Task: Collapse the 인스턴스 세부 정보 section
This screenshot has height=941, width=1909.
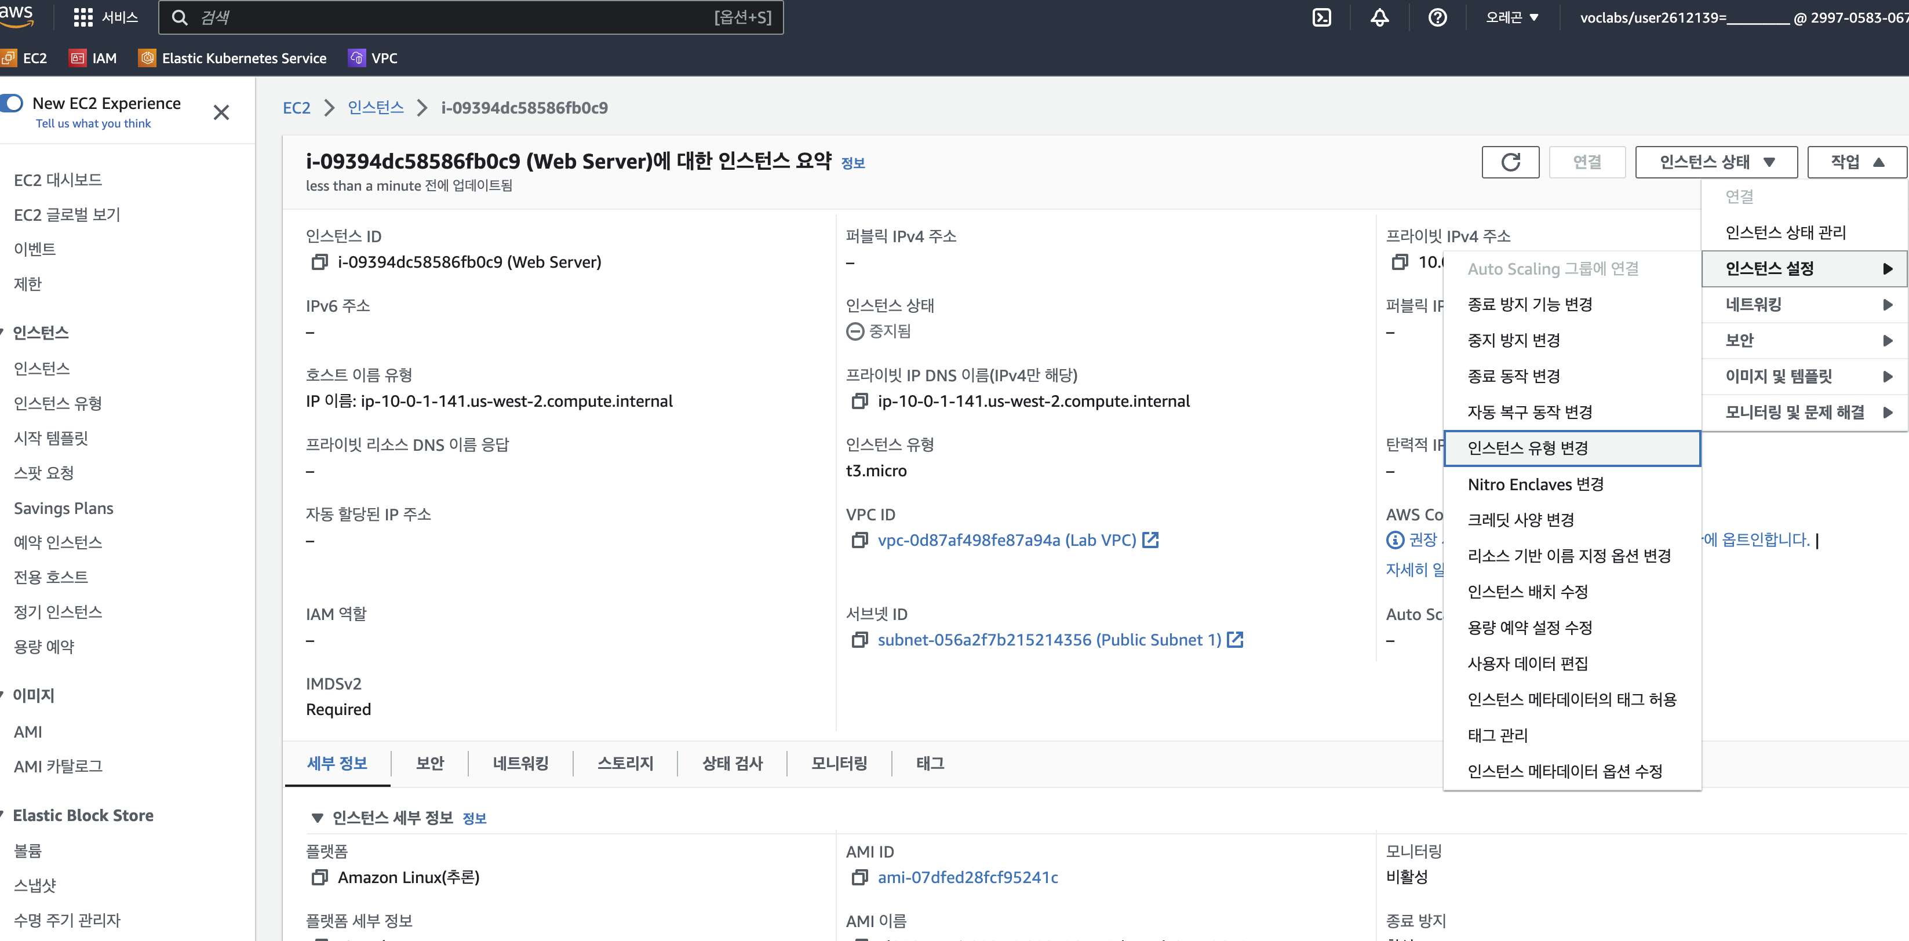Action: (x=317, y=818)
